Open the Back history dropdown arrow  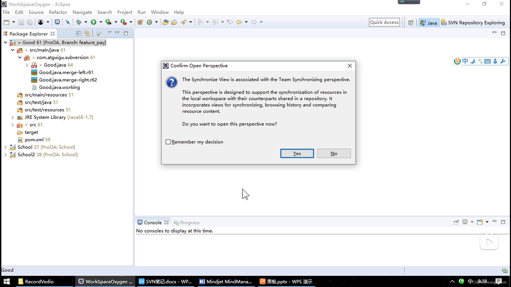click(246, 22)
